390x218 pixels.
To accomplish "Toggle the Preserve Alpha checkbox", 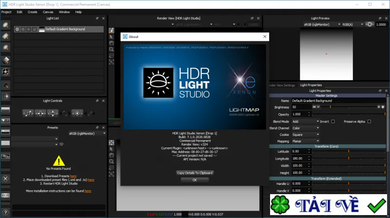I will 369,122.
